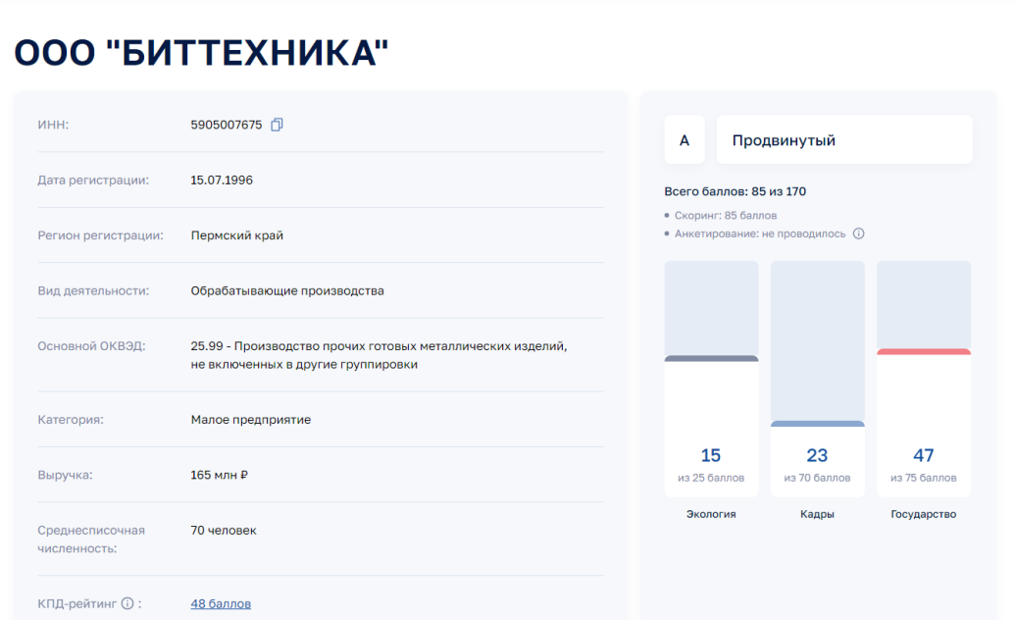Click the Продвинутый level field
The width and height of the screenshot is (1015, 620).
844,140
